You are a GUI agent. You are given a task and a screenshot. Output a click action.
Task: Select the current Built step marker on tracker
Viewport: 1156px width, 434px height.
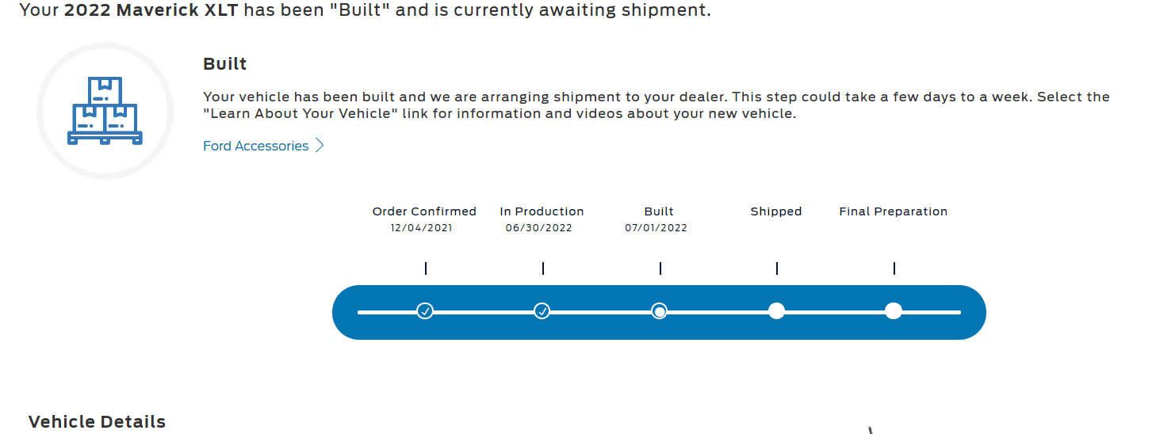coord(659,311)
